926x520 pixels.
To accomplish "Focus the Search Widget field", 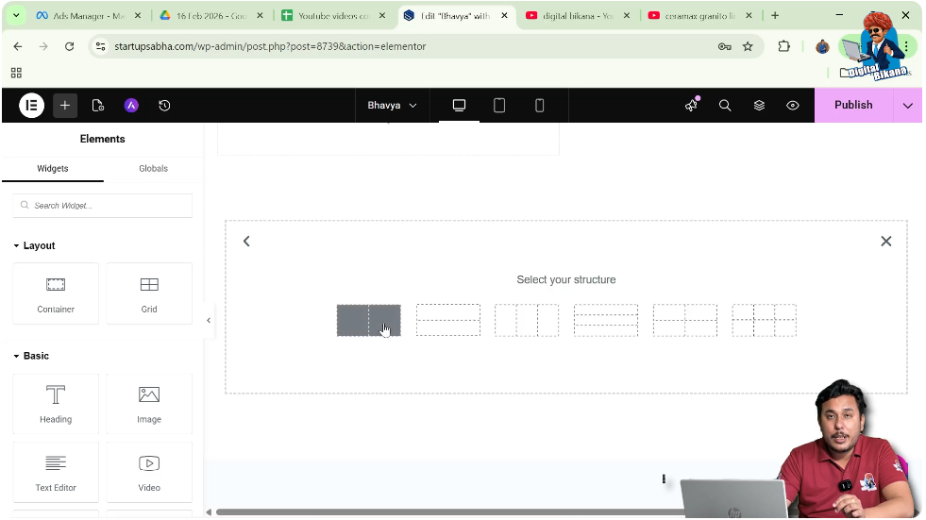I will click(103, 206).
